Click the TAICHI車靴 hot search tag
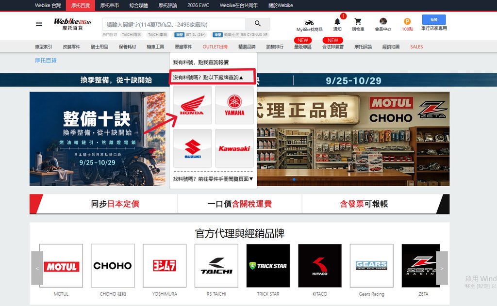 coord(158,34)
